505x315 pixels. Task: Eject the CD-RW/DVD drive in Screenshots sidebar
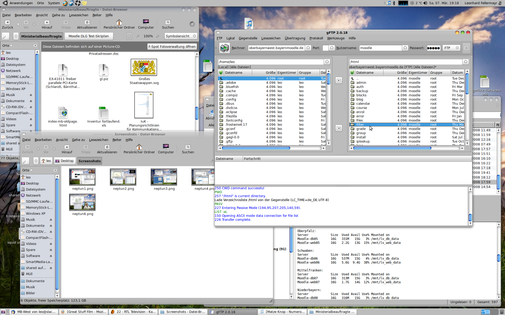51,232
